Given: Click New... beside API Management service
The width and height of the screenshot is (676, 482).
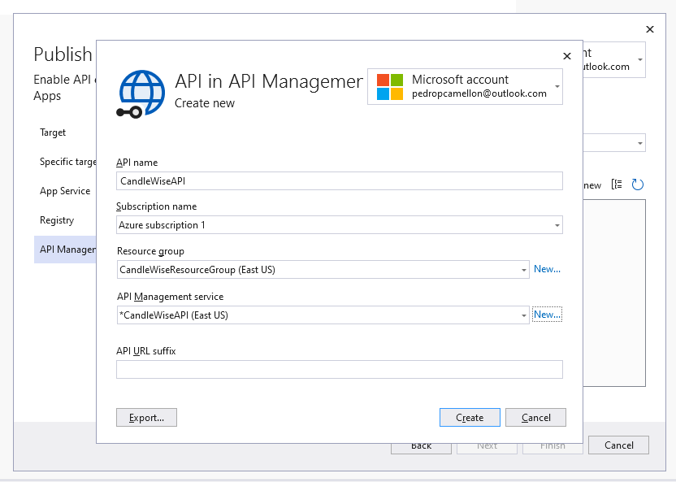Looking at the screenshot, I should 547,314.
